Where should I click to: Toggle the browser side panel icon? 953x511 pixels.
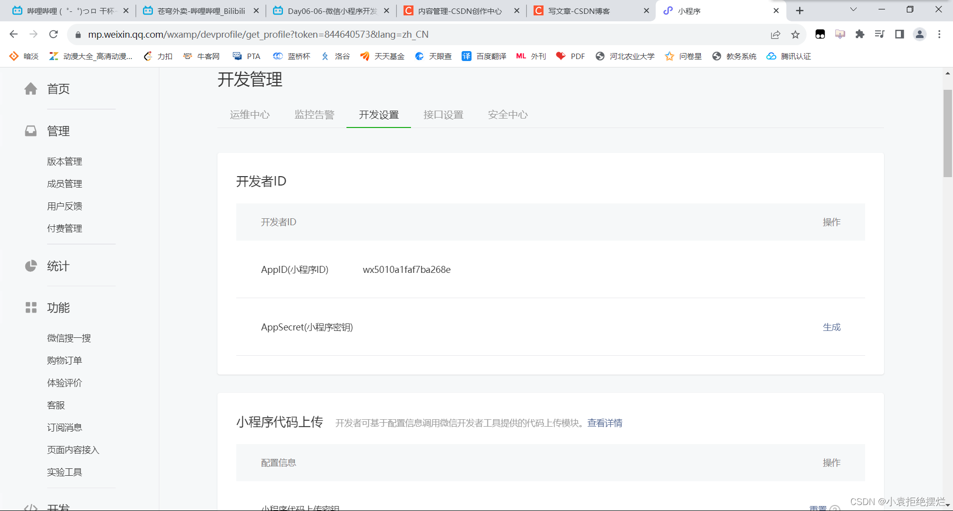pos(899,34)
